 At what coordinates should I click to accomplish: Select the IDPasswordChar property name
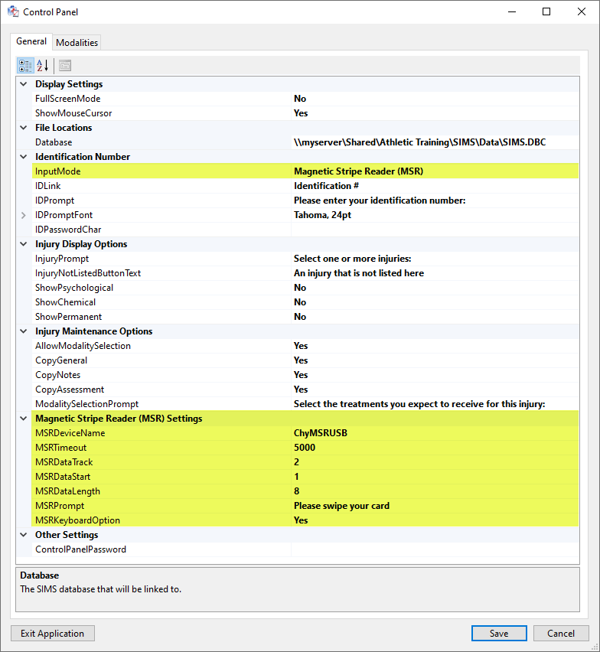pos(68,230)
